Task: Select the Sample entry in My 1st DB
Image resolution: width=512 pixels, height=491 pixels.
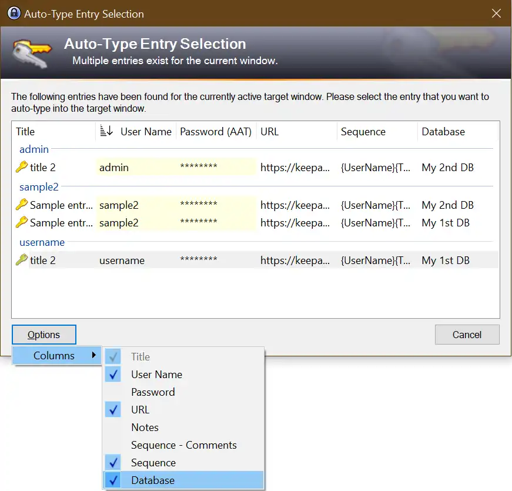Action: [61, 222]
